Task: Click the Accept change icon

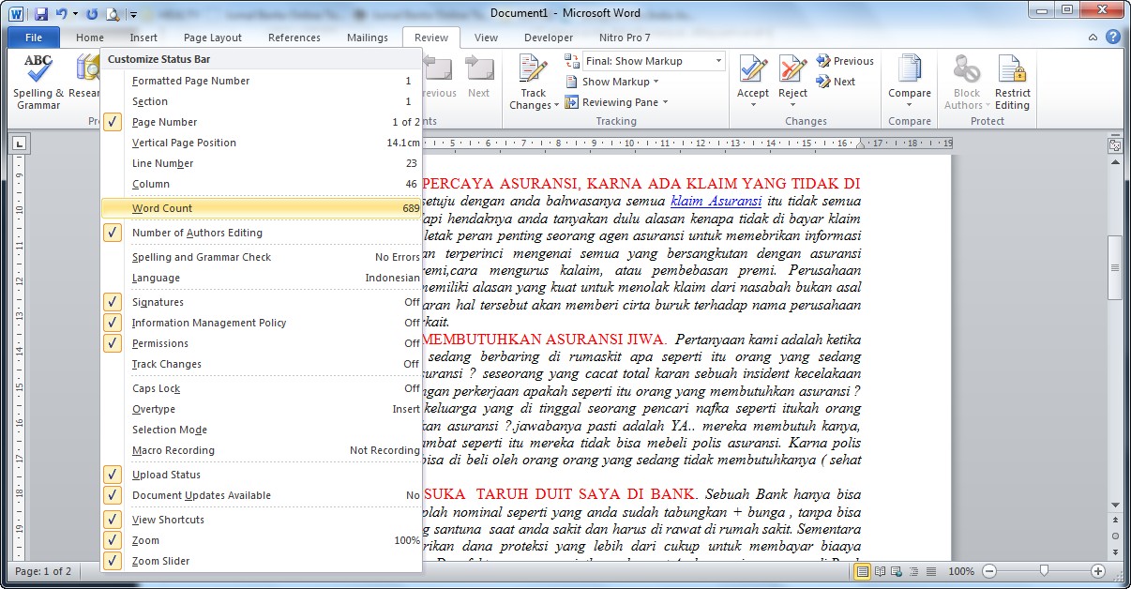Action: tap(752, 70)
